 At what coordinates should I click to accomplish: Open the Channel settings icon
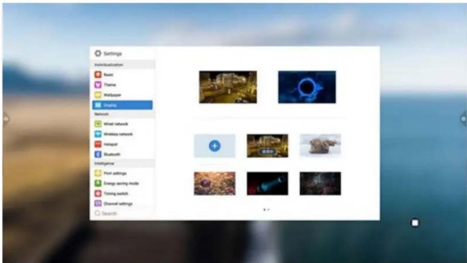[98, 204]
